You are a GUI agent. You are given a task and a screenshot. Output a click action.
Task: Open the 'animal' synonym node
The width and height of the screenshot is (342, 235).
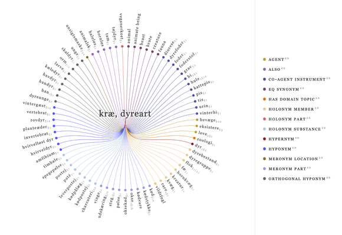[x=129, y=36]
